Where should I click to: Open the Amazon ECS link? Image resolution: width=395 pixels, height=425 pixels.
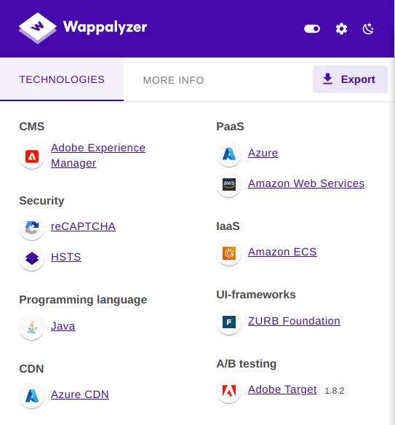(282, 252)
